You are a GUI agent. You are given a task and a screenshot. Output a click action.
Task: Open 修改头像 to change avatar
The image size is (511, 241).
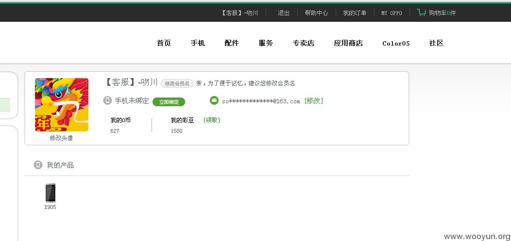click(61, 138)
